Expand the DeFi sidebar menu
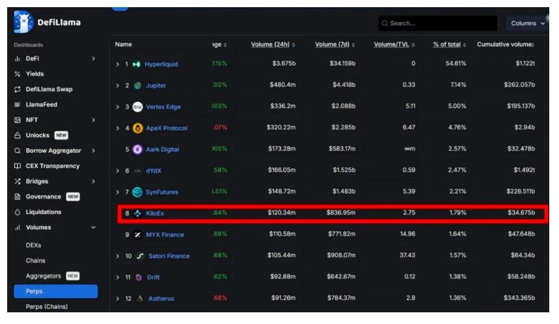 (93, 58)
